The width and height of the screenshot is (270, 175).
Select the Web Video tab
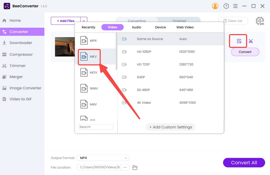pyautogui.click(x=185, y=27)
